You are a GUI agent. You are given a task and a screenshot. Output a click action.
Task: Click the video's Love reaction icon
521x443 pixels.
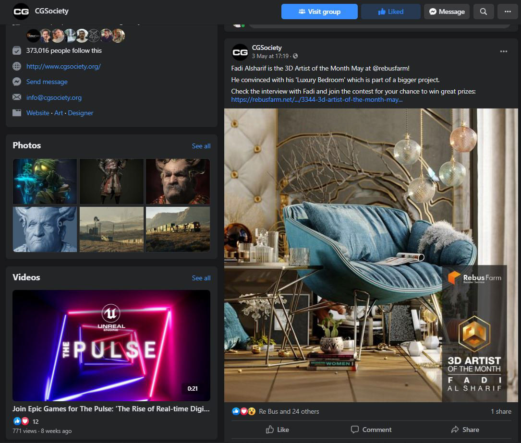(25, 421)
